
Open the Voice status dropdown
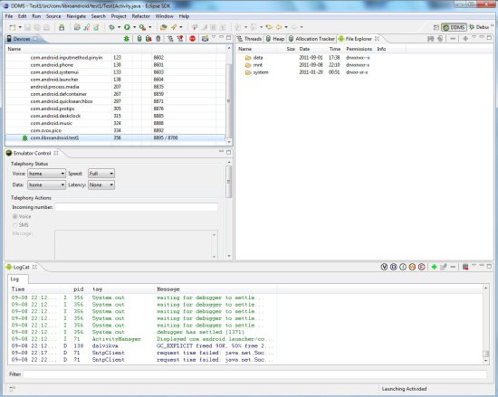click(47, 174)
